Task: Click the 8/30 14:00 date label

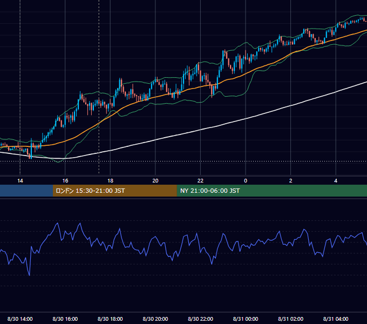Action: [x=20, y=319]
